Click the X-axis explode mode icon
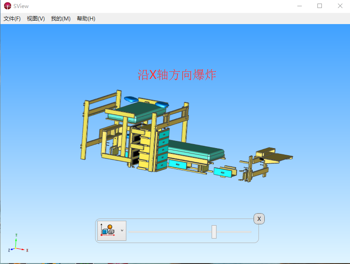 pos(108,230)
